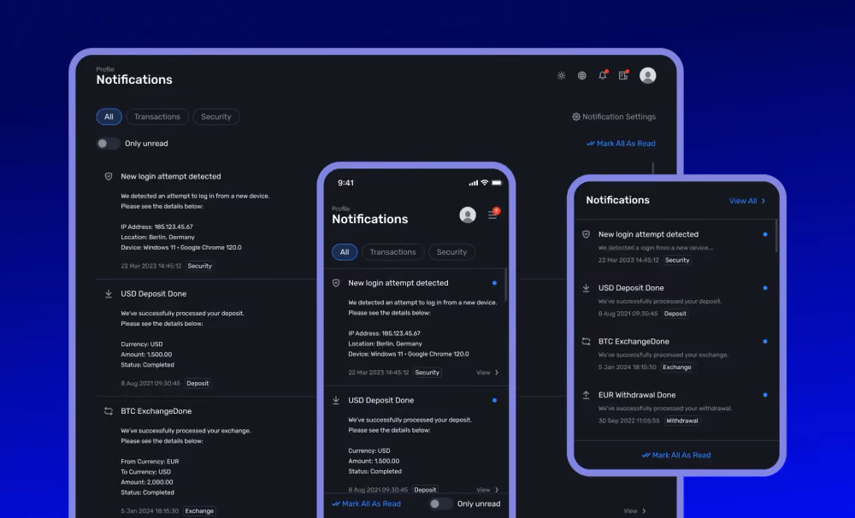Open bell notifications icon in desktop header

pyautogui.click(x=603, y=75)
